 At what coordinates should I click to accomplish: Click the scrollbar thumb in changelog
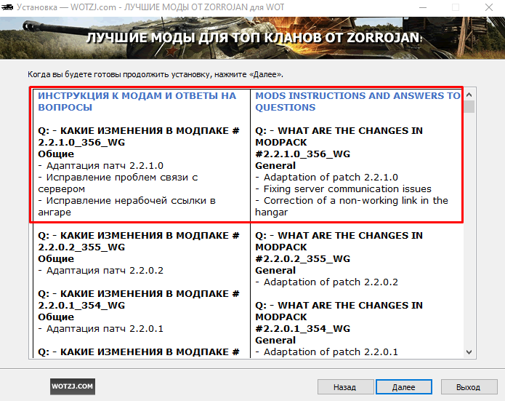point(469,107)
